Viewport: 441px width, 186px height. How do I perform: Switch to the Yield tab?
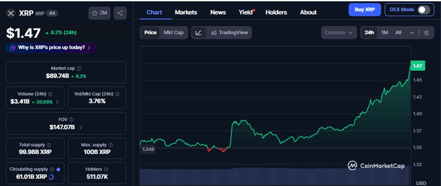245,12
